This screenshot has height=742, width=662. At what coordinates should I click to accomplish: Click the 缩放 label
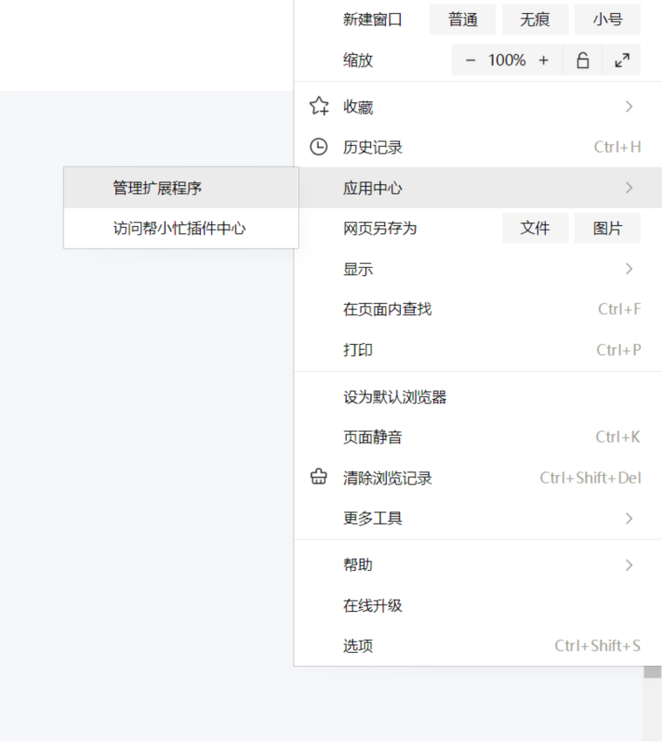pyautogui.click(x=358, y=60)
